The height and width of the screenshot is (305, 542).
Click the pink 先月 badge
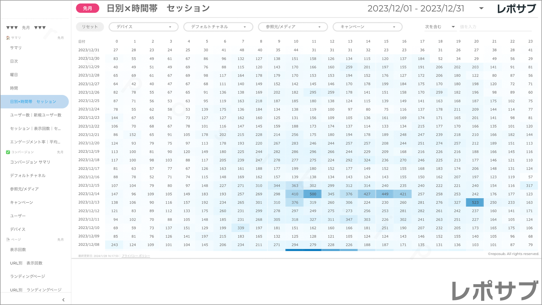(x=88, y=8)
